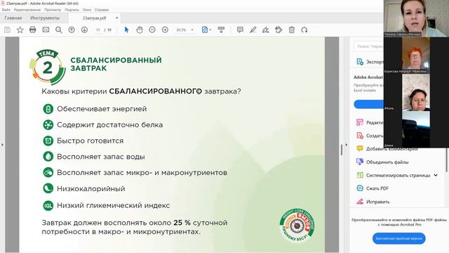Open Добавить комментарий tool

coord(387,149)
